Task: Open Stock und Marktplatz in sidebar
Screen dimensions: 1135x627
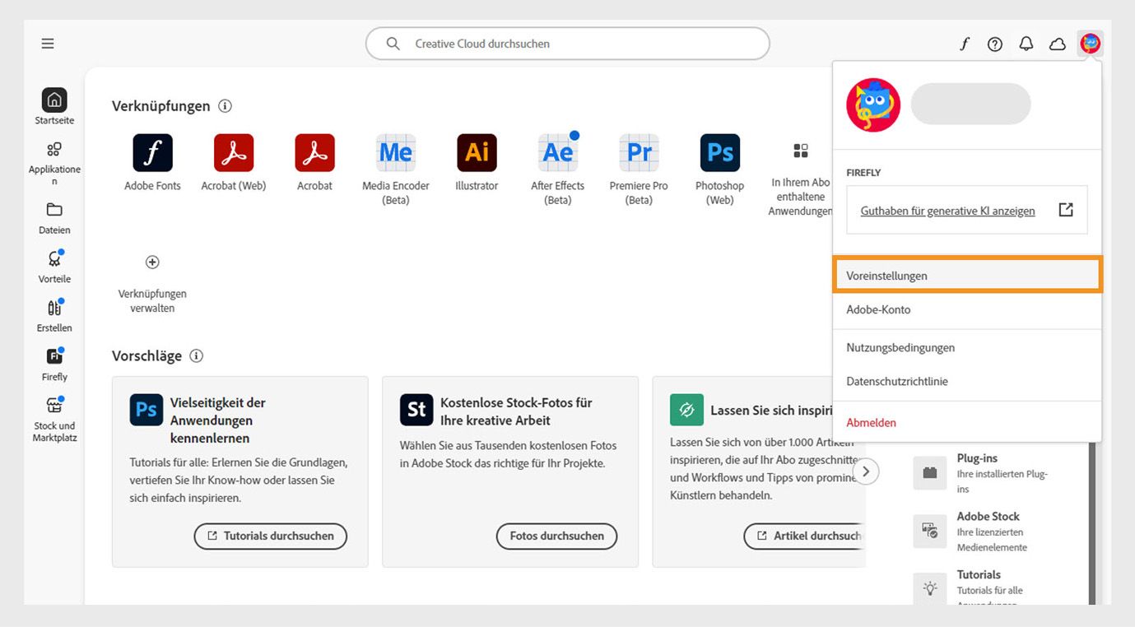Action: pyautogui.click(x=54, y=419)
